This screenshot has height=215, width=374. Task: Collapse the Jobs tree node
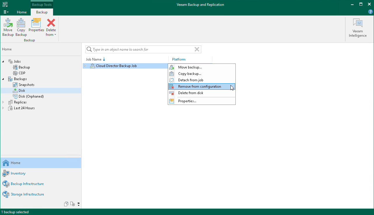pyautogui.click(x=3, y=61)
